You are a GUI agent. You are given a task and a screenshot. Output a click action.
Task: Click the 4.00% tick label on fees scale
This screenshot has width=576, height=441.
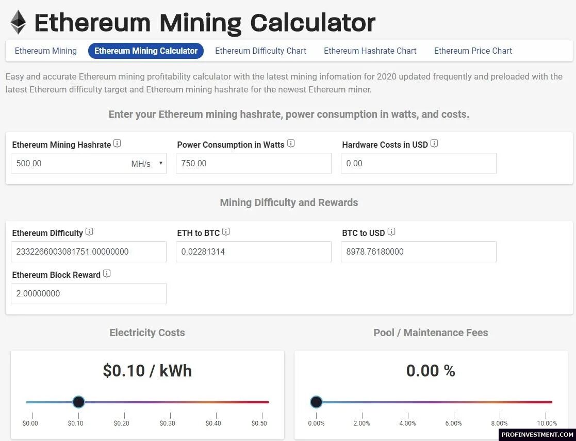pos(408,423)
